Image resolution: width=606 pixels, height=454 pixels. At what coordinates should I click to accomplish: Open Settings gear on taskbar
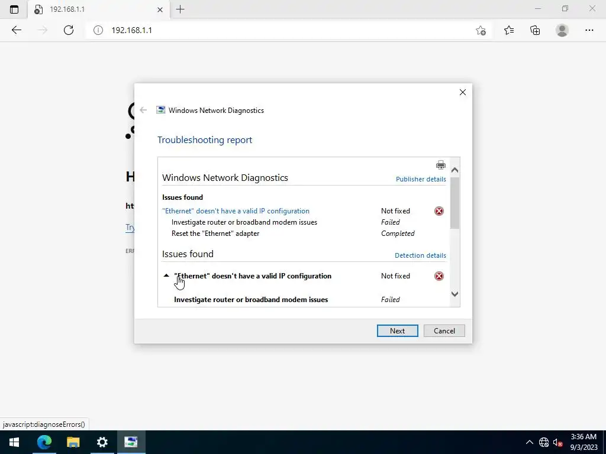[x=102, y=442]
